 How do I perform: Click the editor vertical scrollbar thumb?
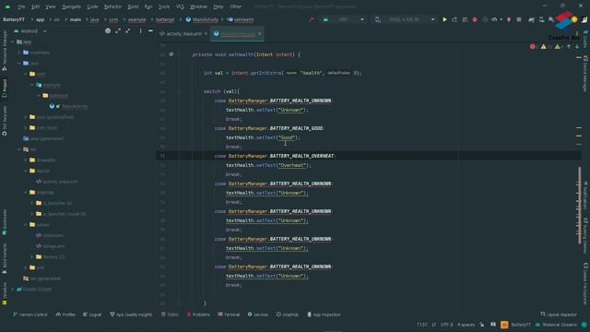580,205
